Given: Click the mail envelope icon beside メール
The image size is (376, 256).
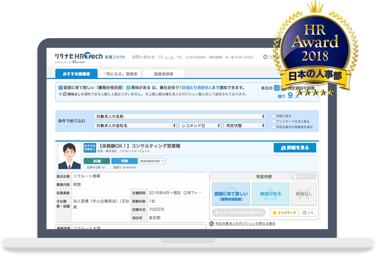Looking at the screenshot, I should coord(161,57).
